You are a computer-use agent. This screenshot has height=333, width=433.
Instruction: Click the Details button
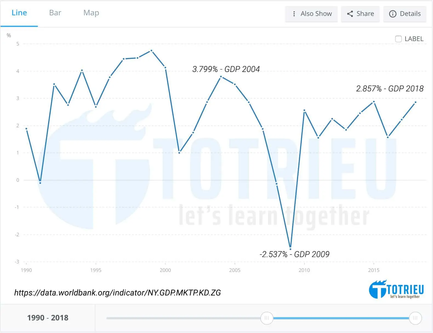click(x=405, y=14)
